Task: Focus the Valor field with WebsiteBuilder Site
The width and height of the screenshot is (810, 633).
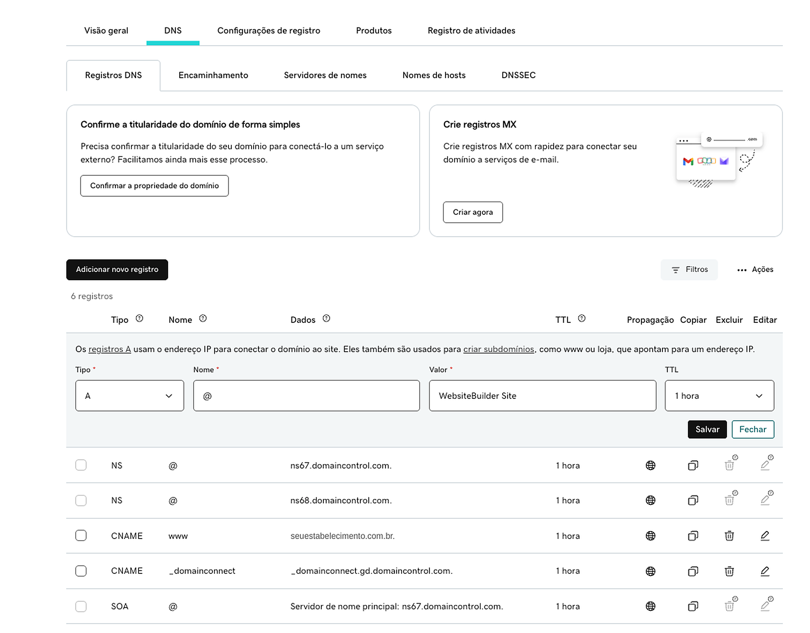Action: coord(542,395)
